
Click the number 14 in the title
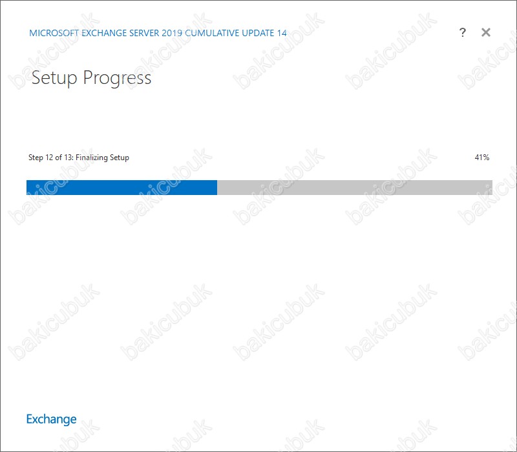(282, 33)
